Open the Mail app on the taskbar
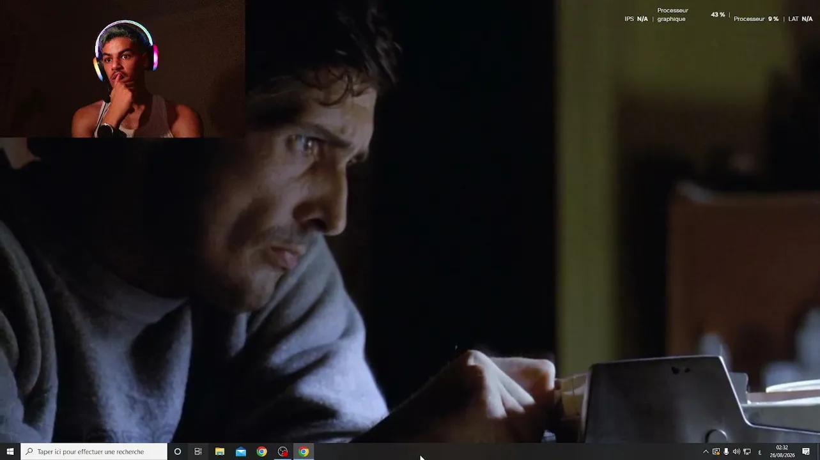Image resolution: width=820 pixels, height=460 pixels. pos(241,452)
